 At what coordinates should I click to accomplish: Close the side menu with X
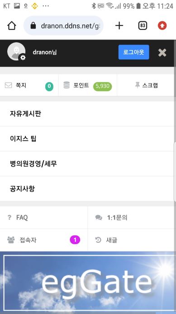point(162,53)
